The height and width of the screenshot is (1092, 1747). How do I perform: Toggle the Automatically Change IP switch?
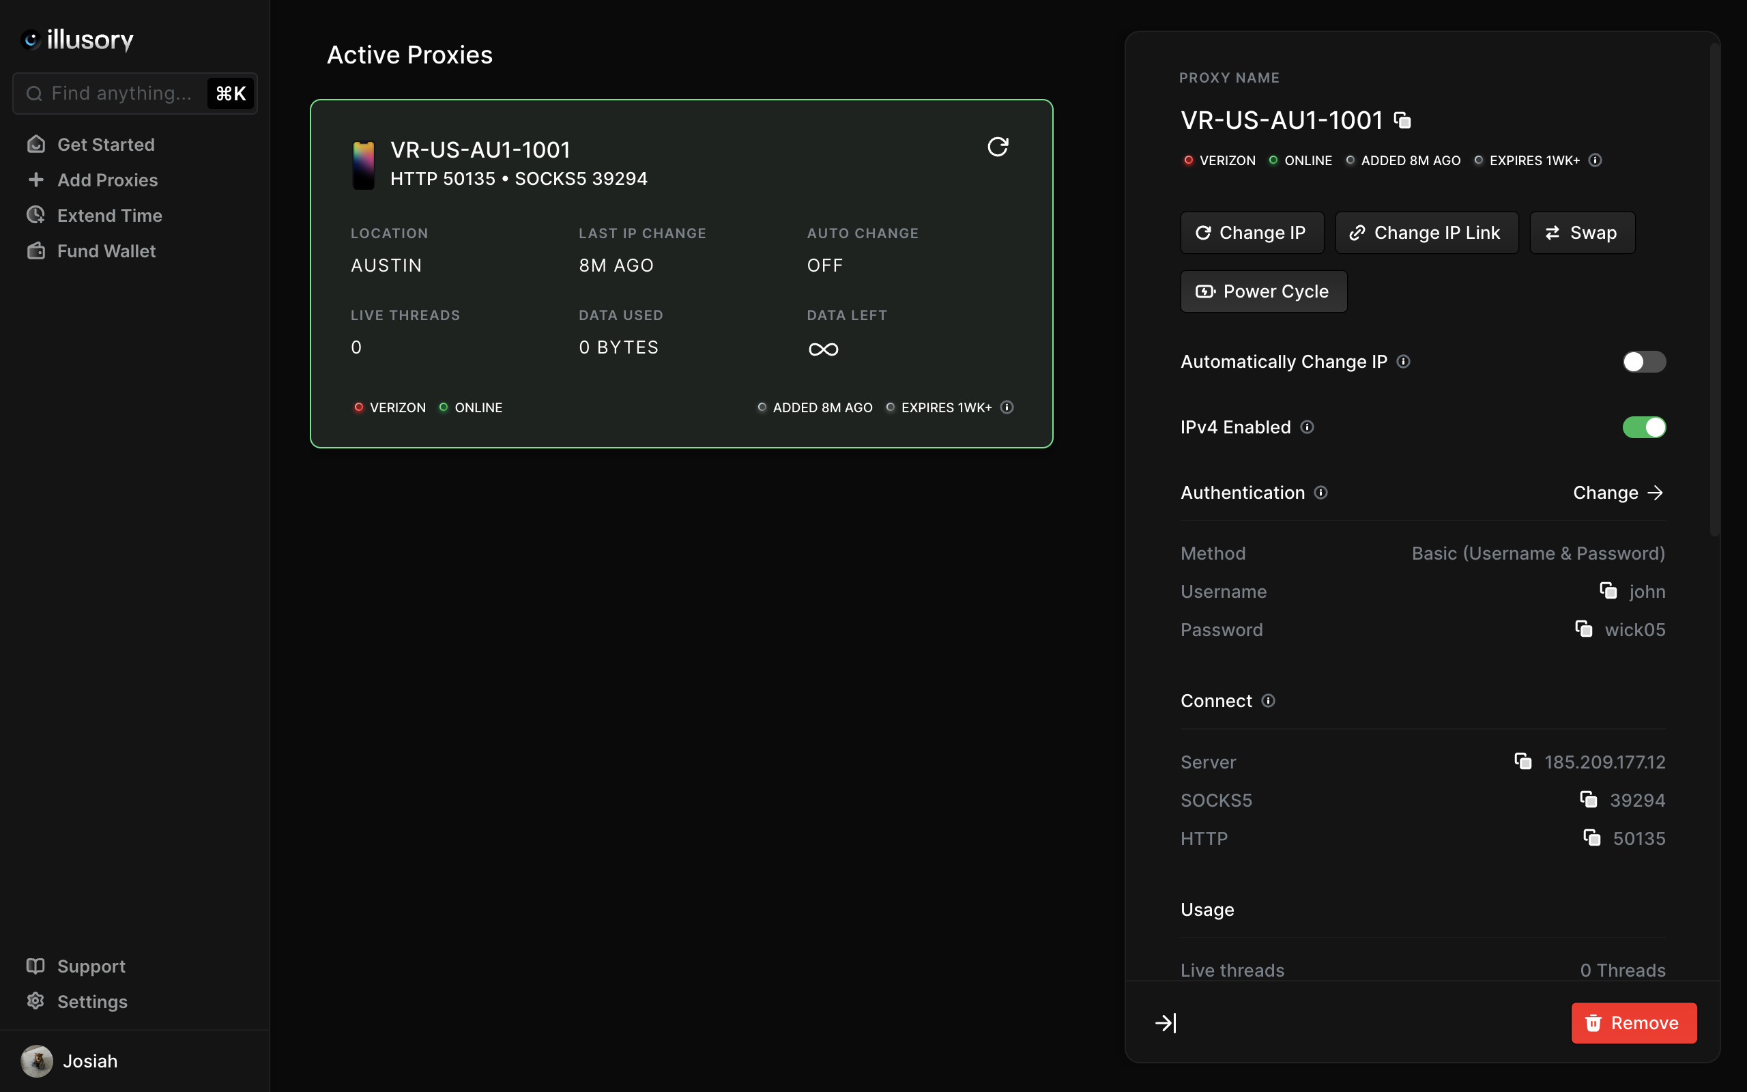point(1644,361)
